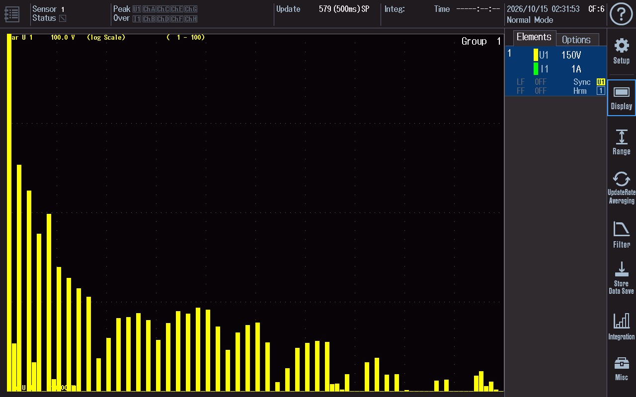The image size is (636, 397).
Task: Open Store Data Save menu
Action: pos(621,278)
